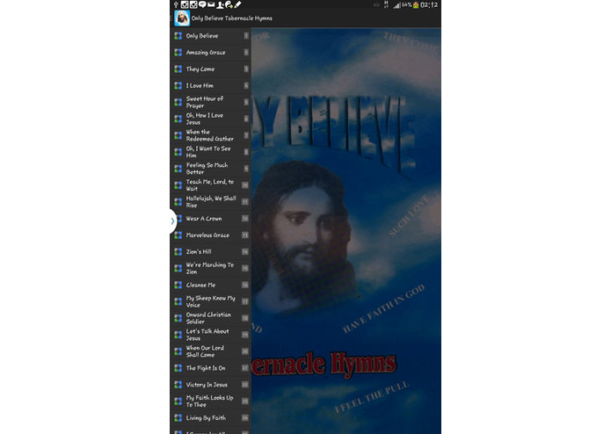
Task: Open Hallelujah, We Shall Rise
Action: [x=210, y=201]
